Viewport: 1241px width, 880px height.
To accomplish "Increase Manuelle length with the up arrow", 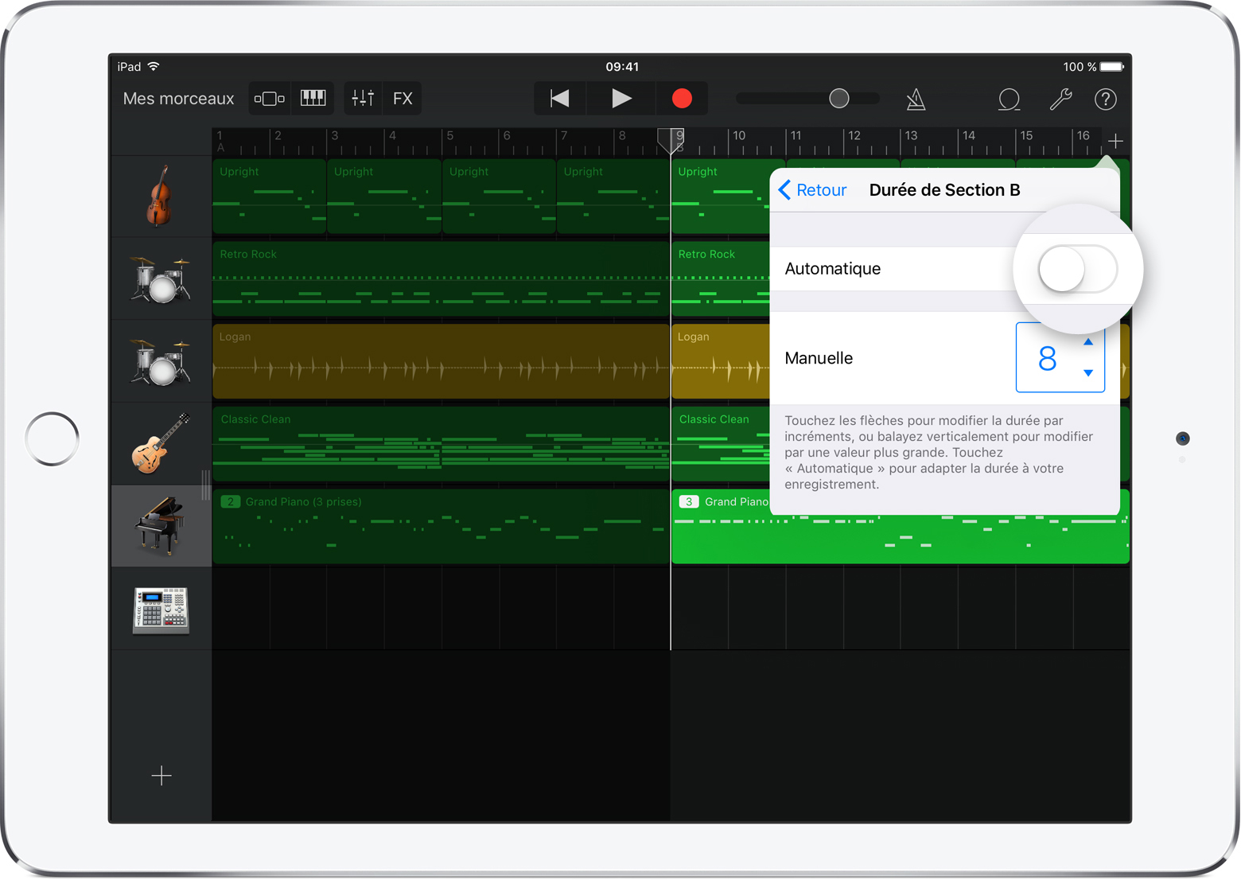I will coord(1087,341).
